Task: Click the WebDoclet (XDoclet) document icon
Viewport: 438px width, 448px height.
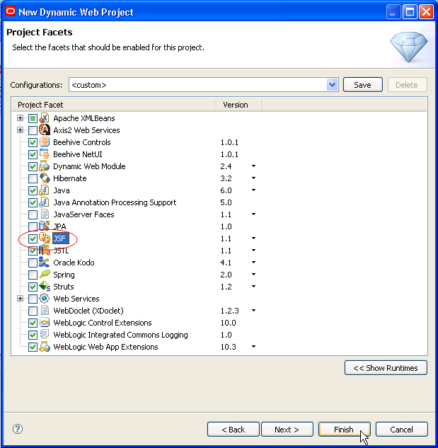Action: point(45,310)
